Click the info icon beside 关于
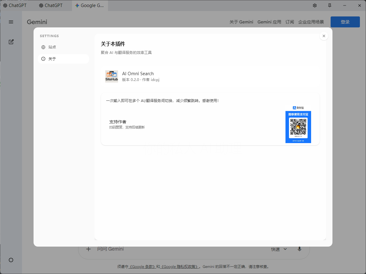The height and width of the screenshot is (274, 366). 43,59
